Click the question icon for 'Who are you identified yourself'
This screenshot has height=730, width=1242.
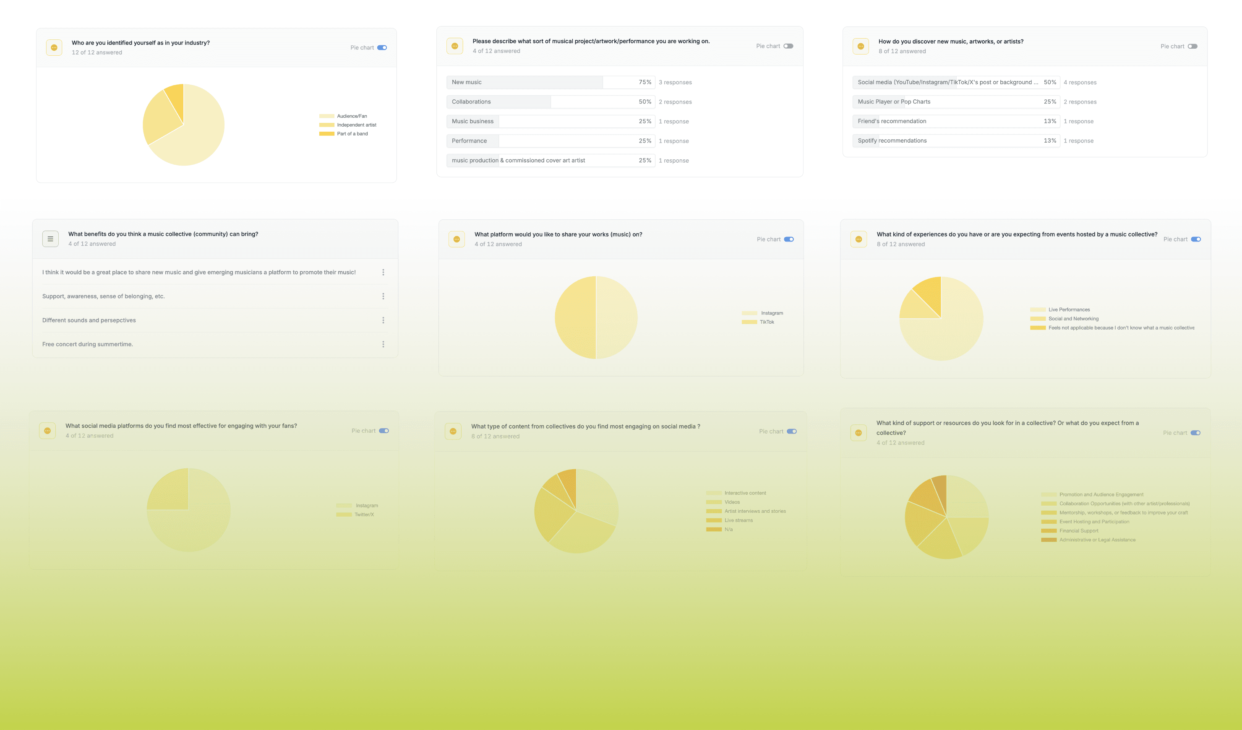(54, 48)
